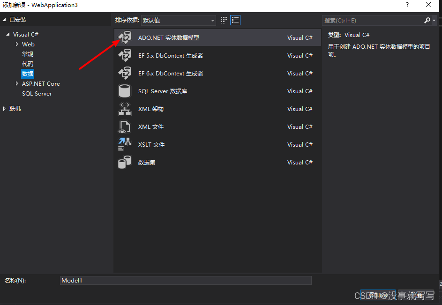
Task: Select the 常规 category
Action: point(28,54)
